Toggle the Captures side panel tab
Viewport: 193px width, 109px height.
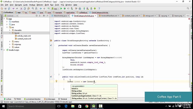click(2, 46)
